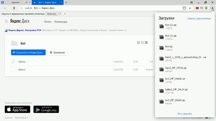Click the archive icon beside fam2_MF_79729.zip
216x121 pixels.
[x=161, y=69]
